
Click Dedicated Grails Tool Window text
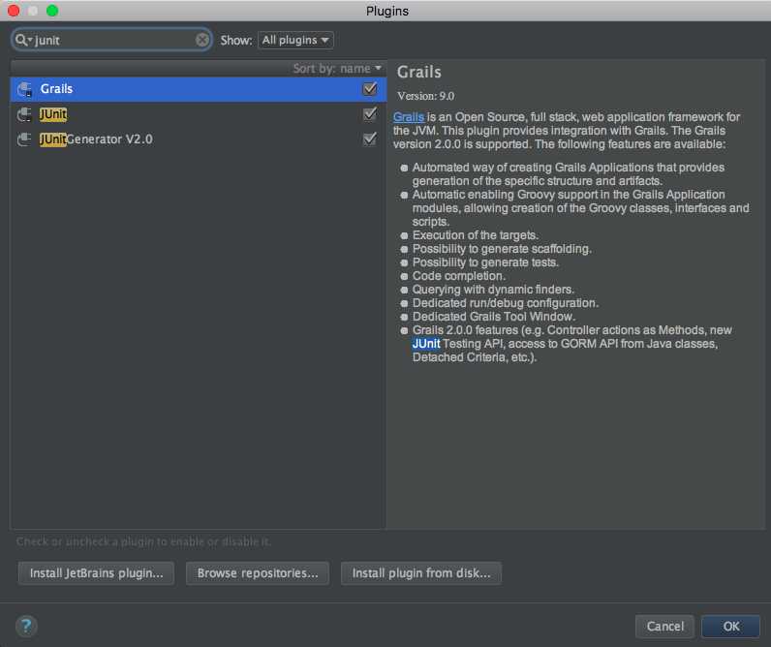click(494, 317)
